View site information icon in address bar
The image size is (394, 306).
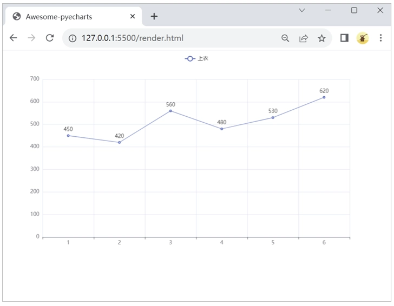[73, 38]
